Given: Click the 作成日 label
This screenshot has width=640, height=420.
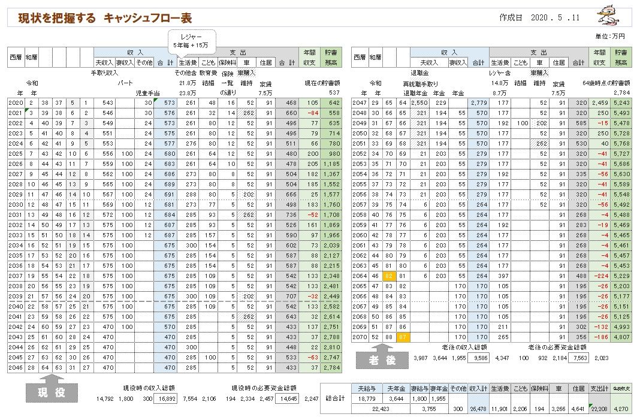Looking at the screenshot, I should pos(510,17).
